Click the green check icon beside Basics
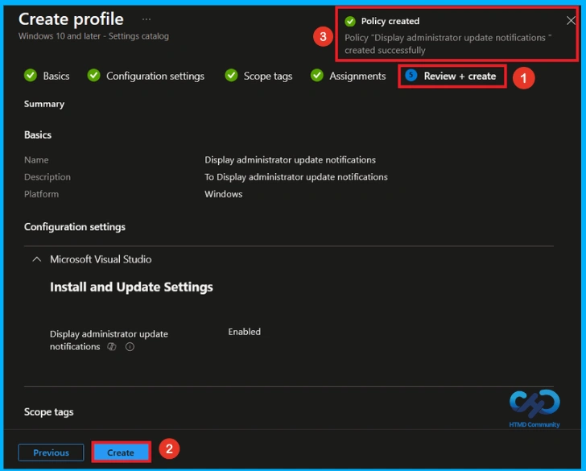 pyautogui.click(x=31, y=76)
